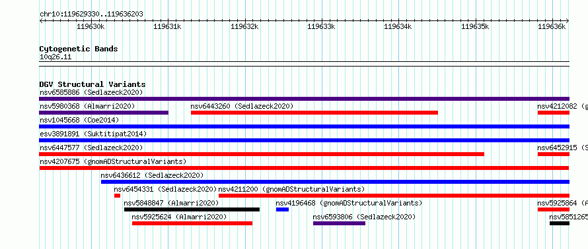Click the nsv5848847 (Almarri2020) label
This screenshot has height=249, width=588.
171,203
